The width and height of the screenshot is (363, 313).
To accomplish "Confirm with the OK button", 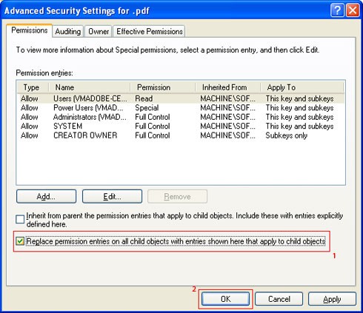I will (x=225, y=299).
